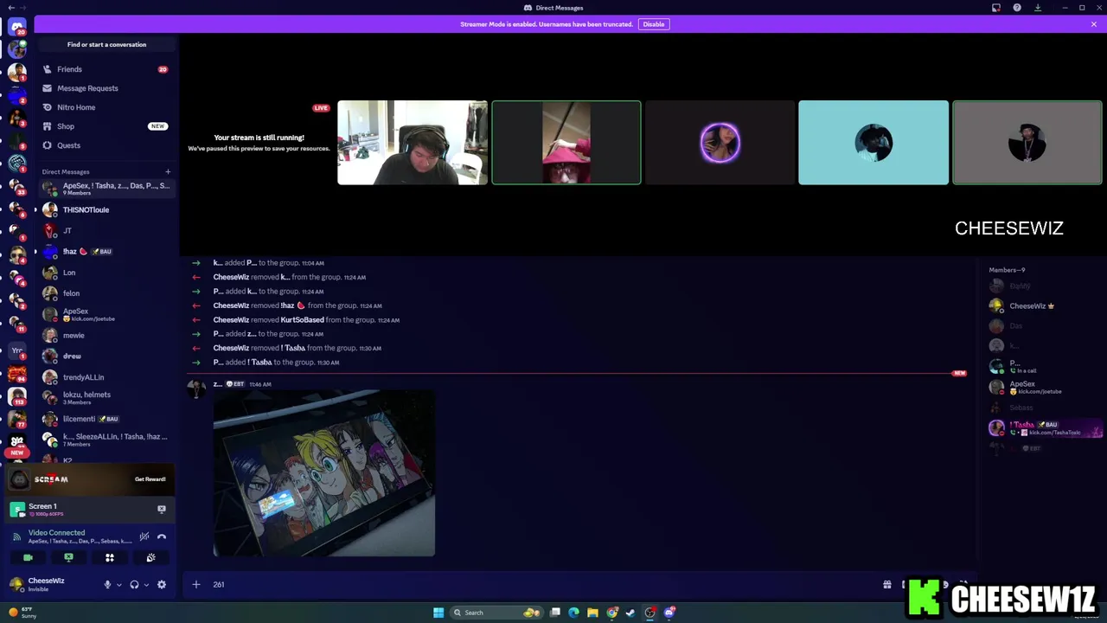Click Disable in Streamer Mode banner

[654, 24]
